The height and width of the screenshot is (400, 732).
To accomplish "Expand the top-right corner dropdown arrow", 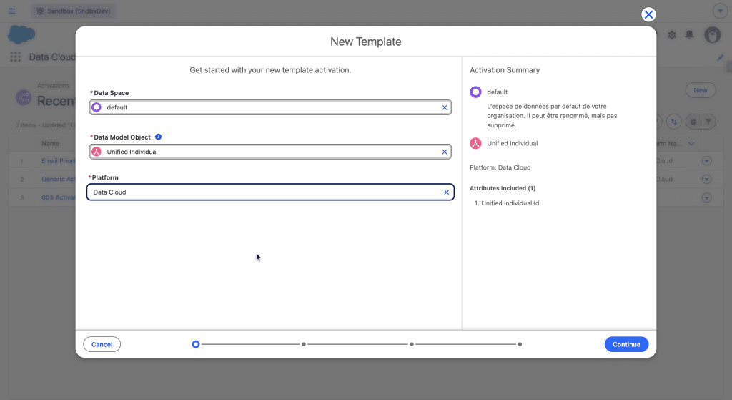I will click(x=720, y=11).
